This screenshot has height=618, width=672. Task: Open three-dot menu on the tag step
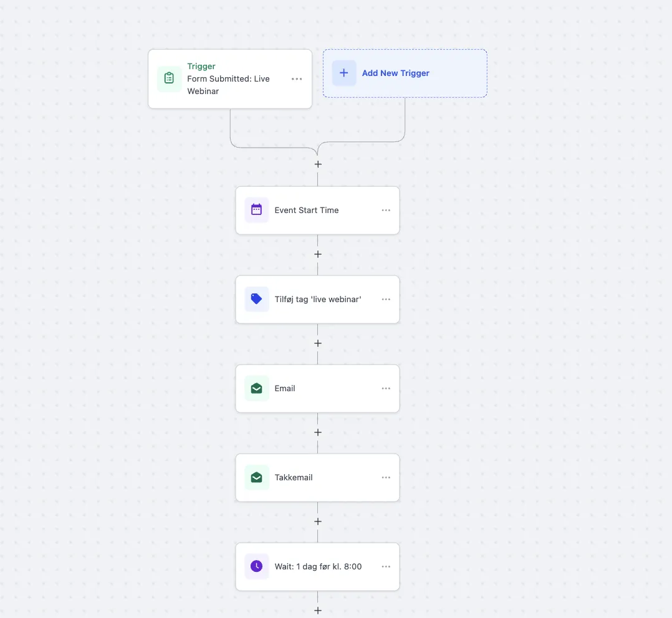pos(386,300)
